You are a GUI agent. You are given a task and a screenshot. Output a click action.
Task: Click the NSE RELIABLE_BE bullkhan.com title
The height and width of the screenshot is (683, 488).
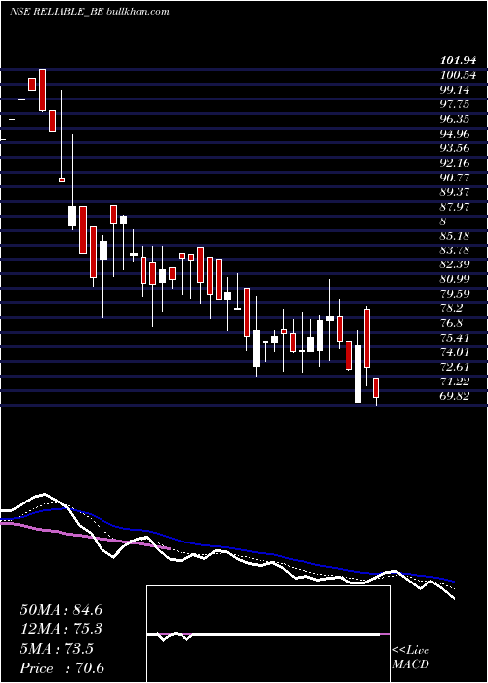click(90, 12)
